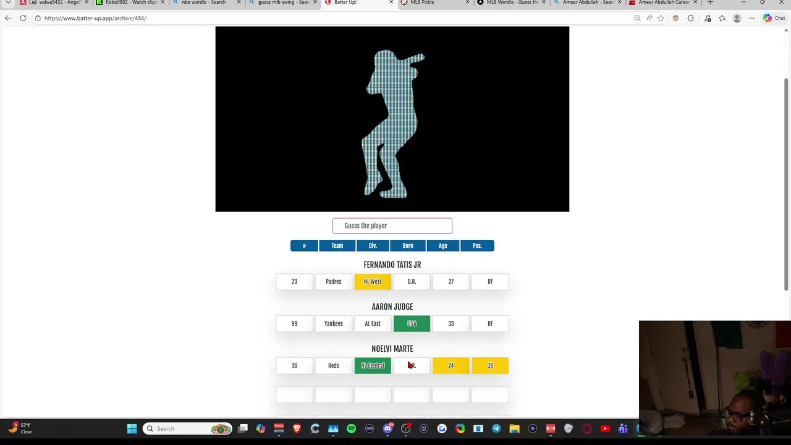This screenshot has height=445, width=791.
Task: Open browser extensions puzzle icon
Action: (691, 18)
